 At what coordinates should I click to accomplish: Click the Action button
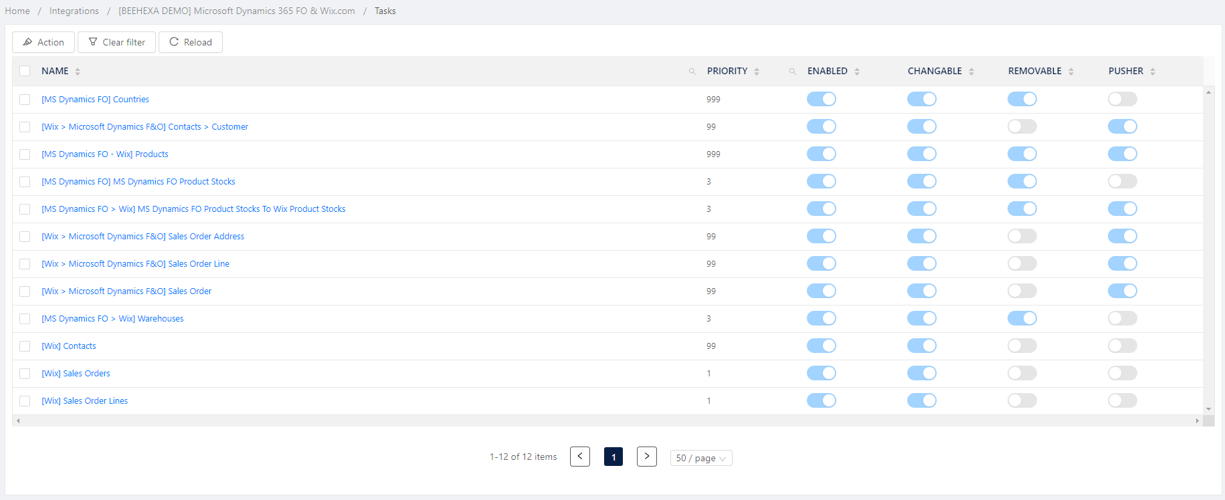click(43, 42)
